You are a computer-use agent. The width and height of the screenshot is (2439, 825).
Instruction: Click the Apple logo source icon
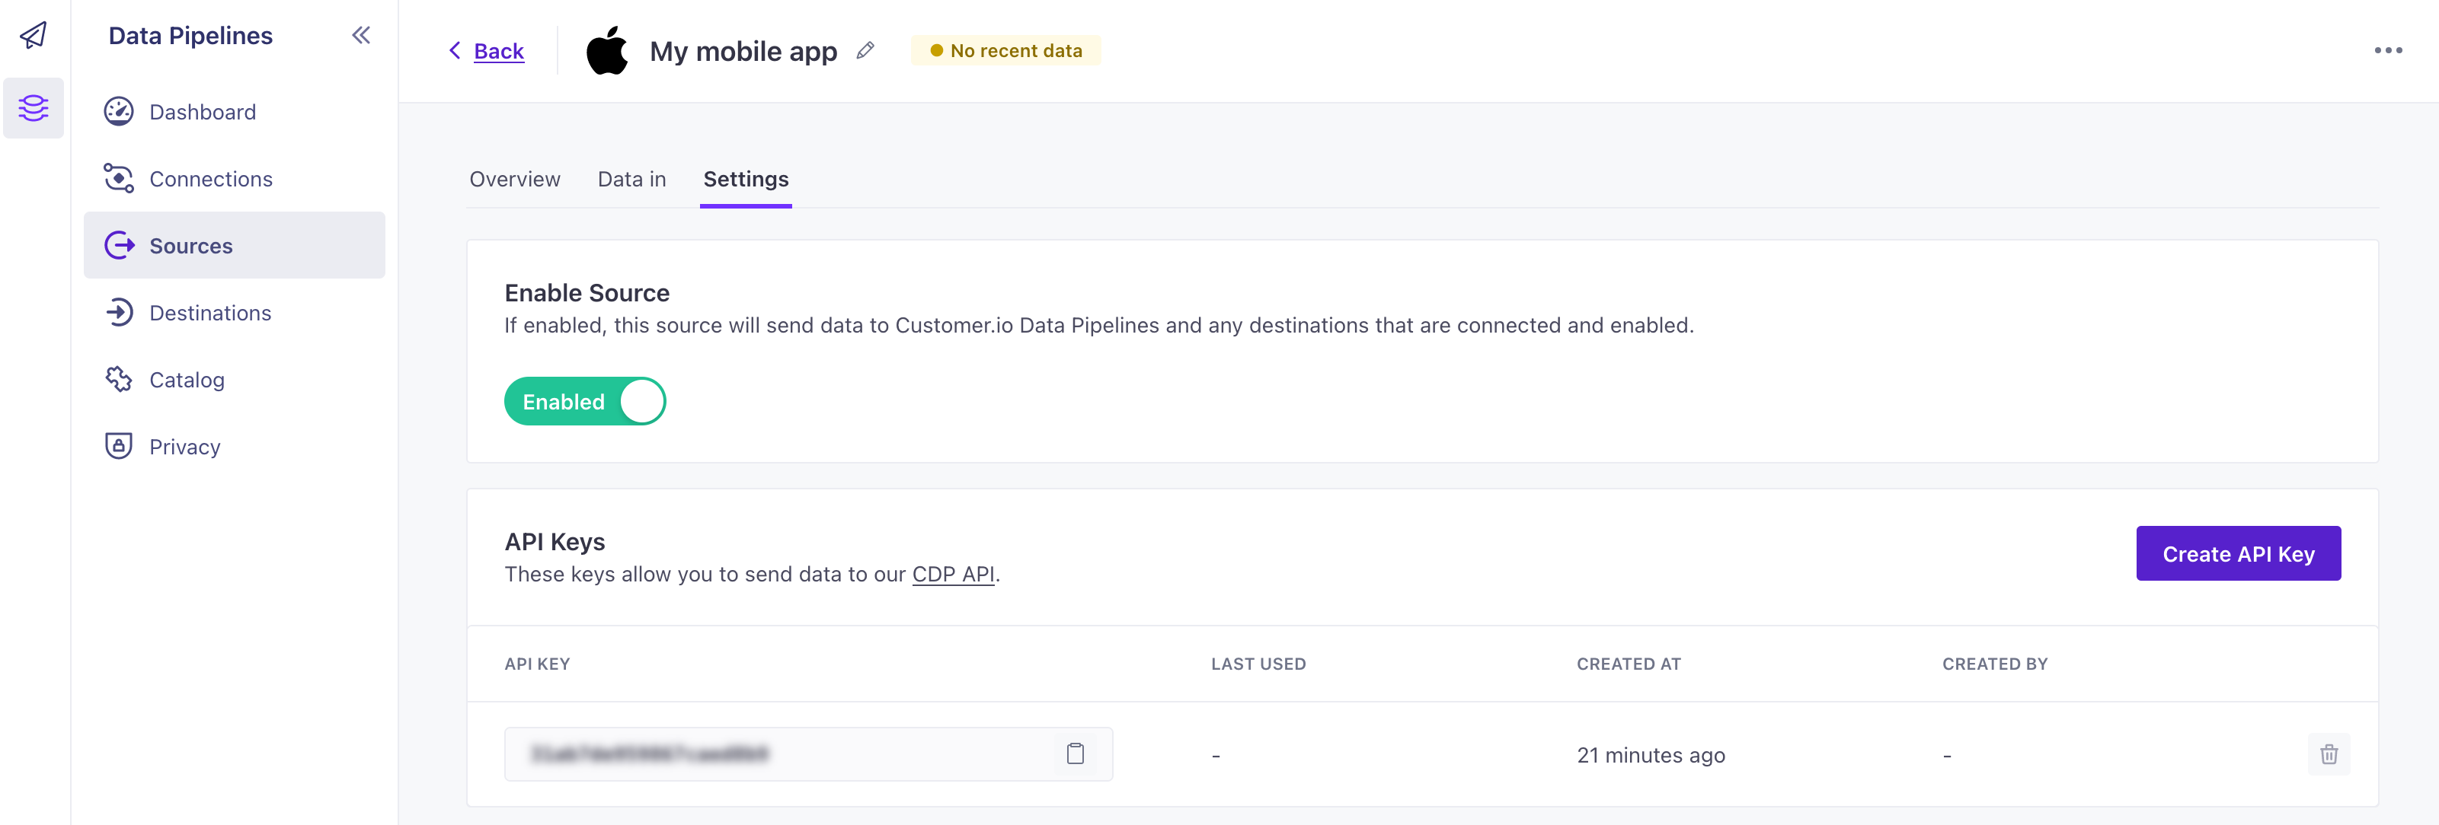pos(607,50)
